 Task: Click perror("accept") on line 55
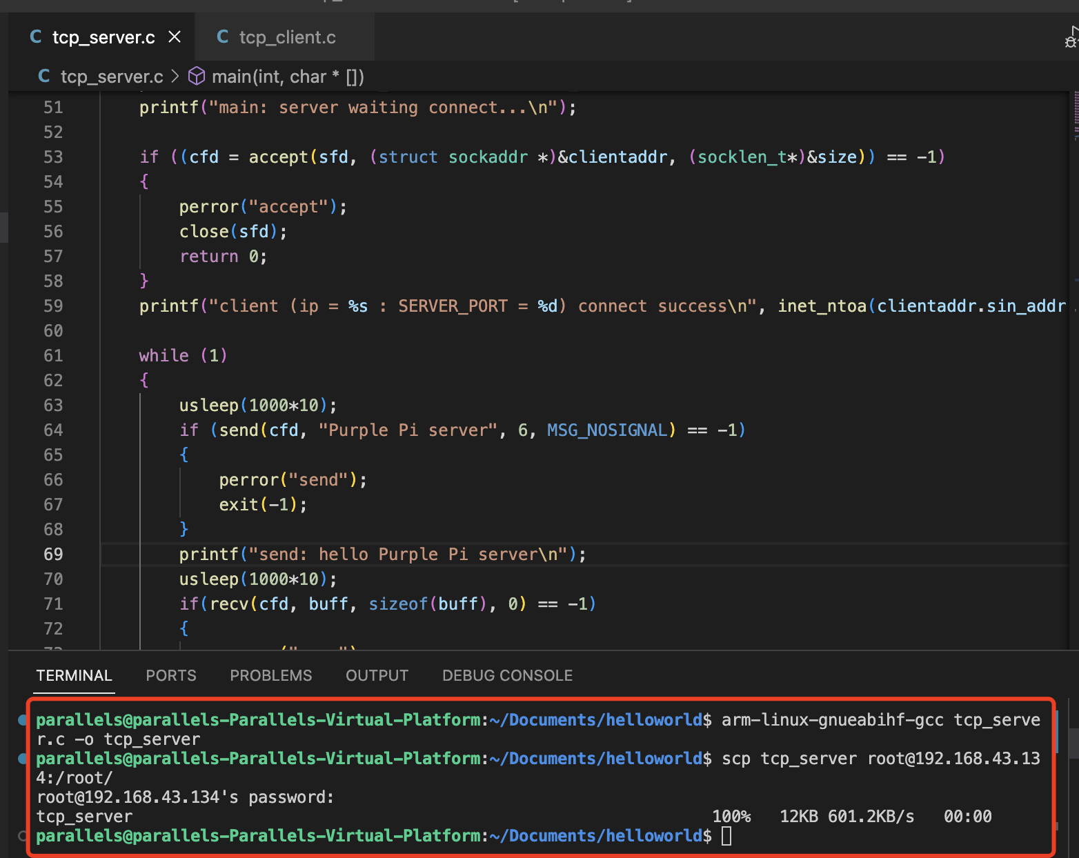263,207
